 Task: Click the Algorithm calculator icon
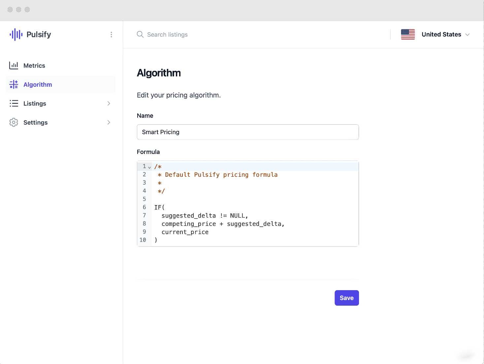coord(14,84)
